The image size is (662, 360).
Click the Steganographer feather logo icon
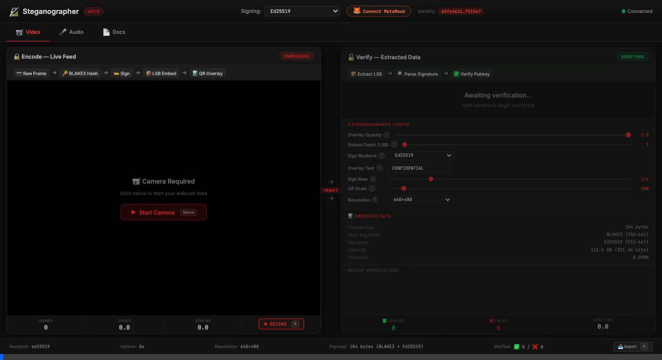click(14, 11)
